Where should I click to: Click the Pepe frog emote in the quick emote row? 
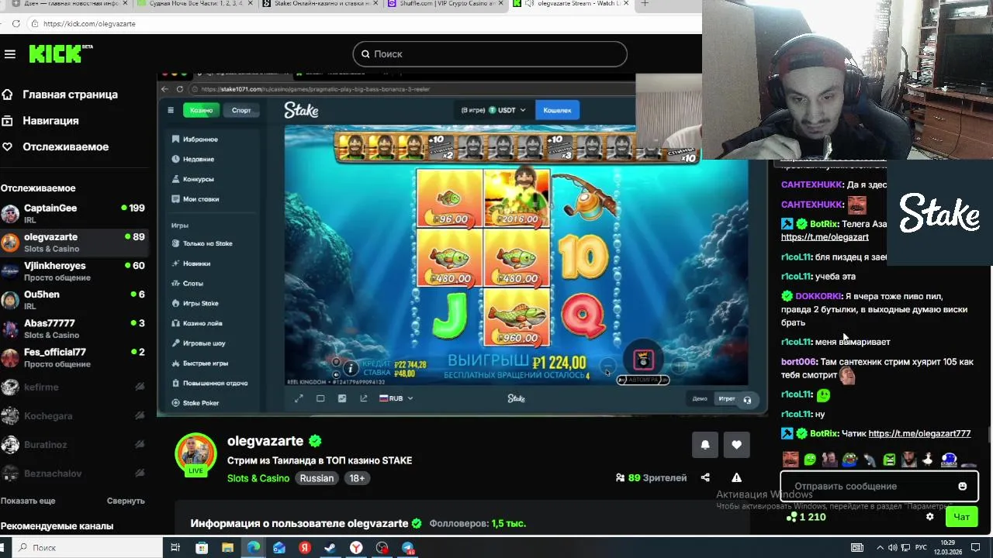click(x=849, y=460)
